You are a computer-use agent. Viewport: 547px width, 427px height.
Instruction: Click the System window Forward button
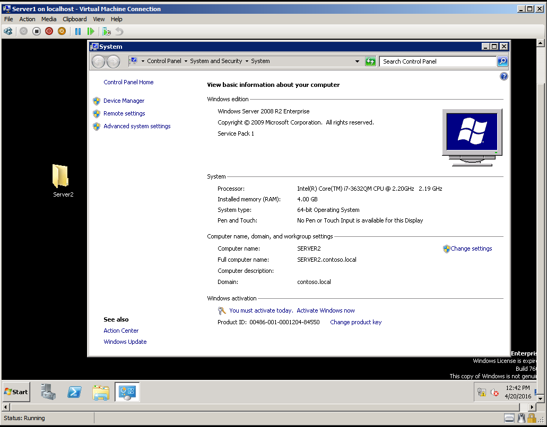tap(113, 61)
